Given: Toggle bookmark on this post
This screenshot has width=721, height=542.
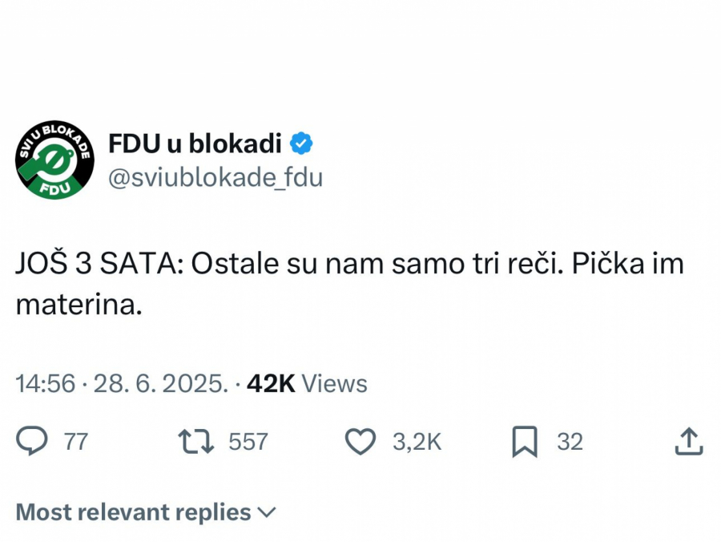Looking at the screenshot, I should click(x=526, y=440).
